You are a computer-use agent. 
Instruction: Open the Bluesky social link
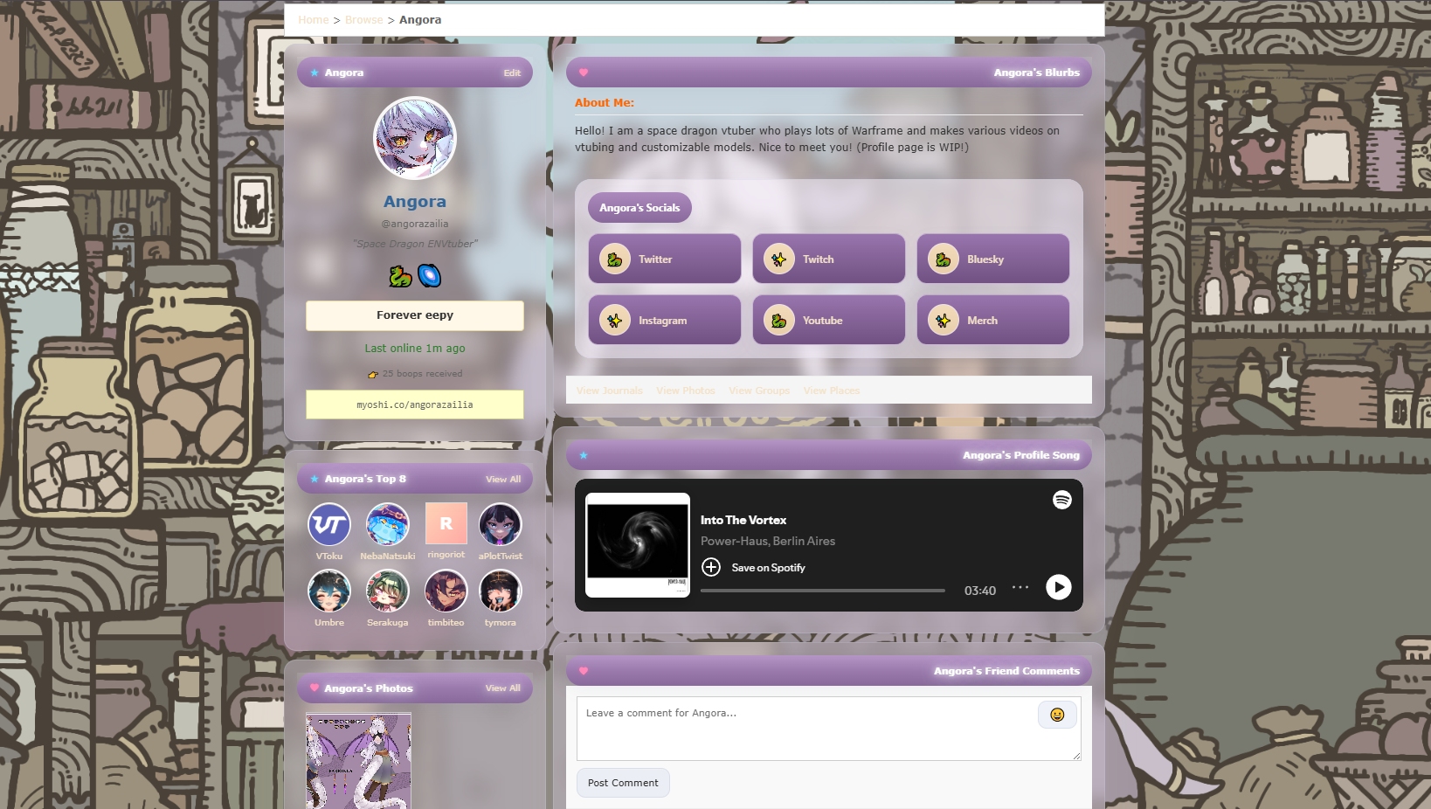992,259
